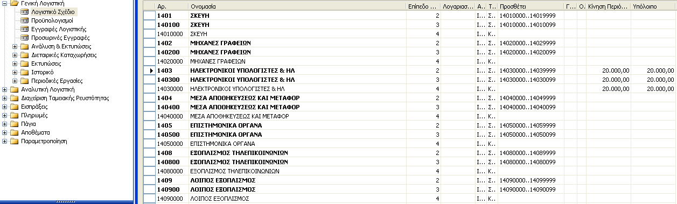Screen dimensions: 677x204
Task: Expand the Παραμετροποίηση folder
Action: coord(5,141)
